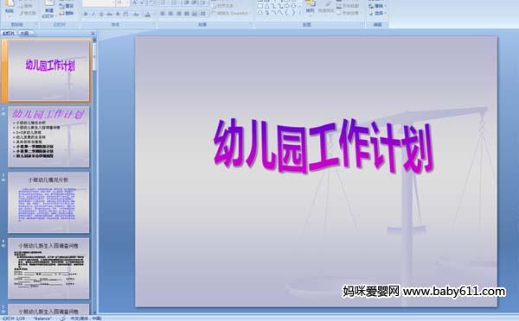Toggle Bold formatting

(x=86, y=14)
